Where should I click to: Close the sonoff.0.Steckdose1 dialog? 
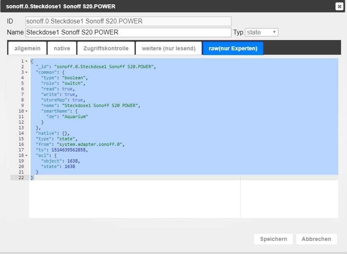339,6
